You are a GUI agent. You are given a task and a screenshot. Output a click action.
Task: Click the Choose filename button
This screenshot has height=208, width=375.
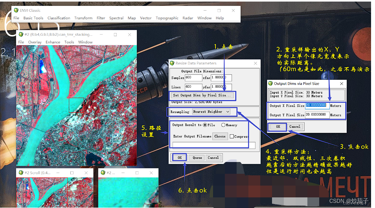220,136
